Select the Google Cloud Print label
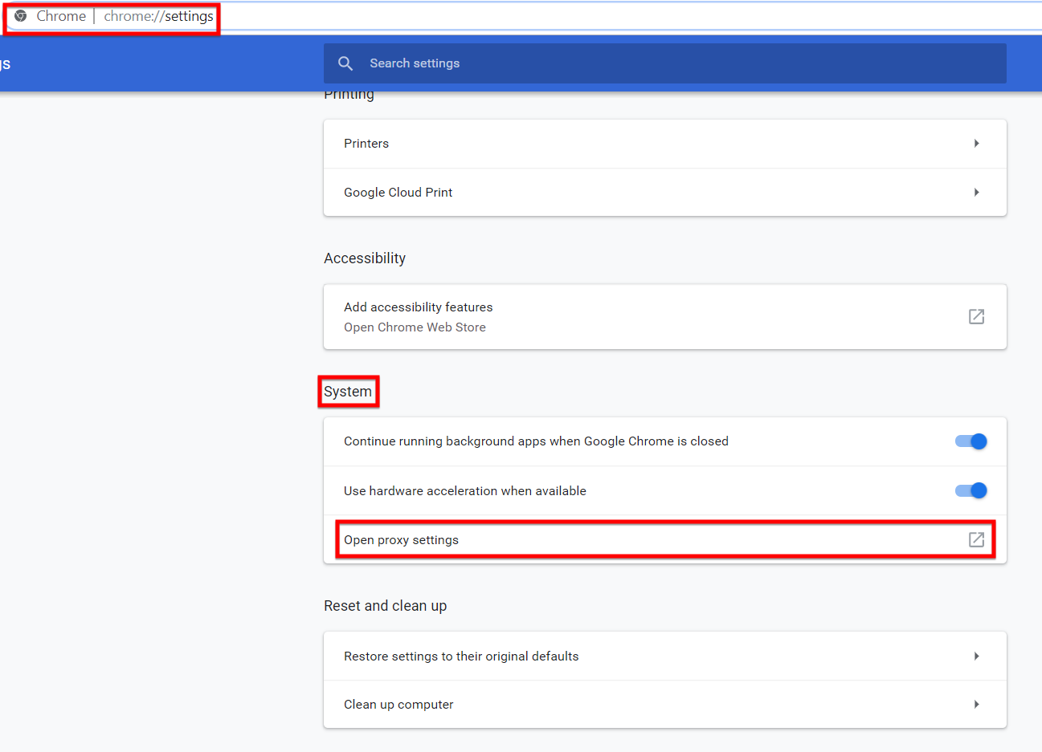The width and height of the screenshot is (1042, 752). 398,193
